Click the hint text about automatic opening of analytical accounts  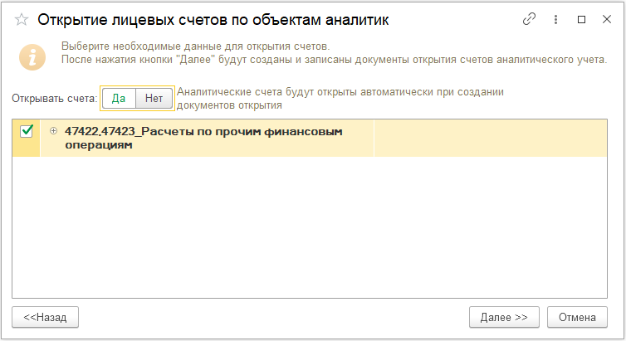pos(340,99)
